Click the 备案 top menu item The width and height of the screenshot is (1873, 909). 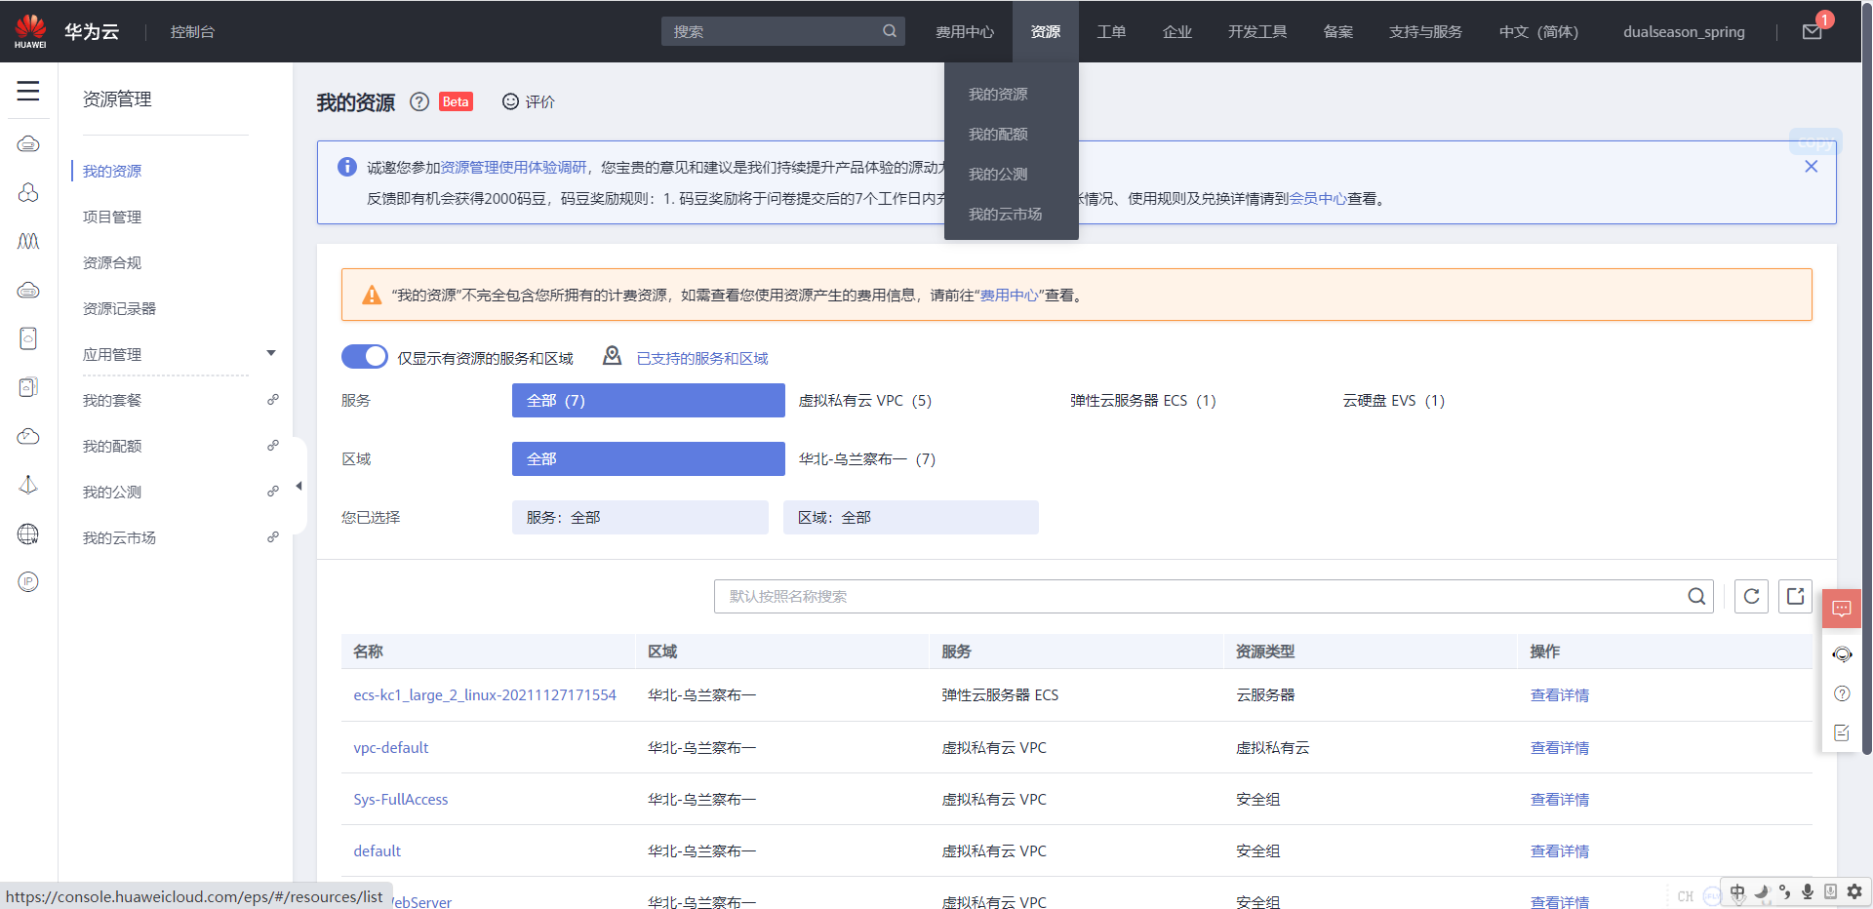point(1337,32)
